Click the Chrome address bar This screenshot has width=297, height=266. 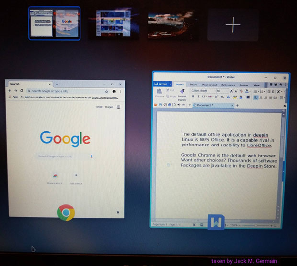tap(68, 91)
